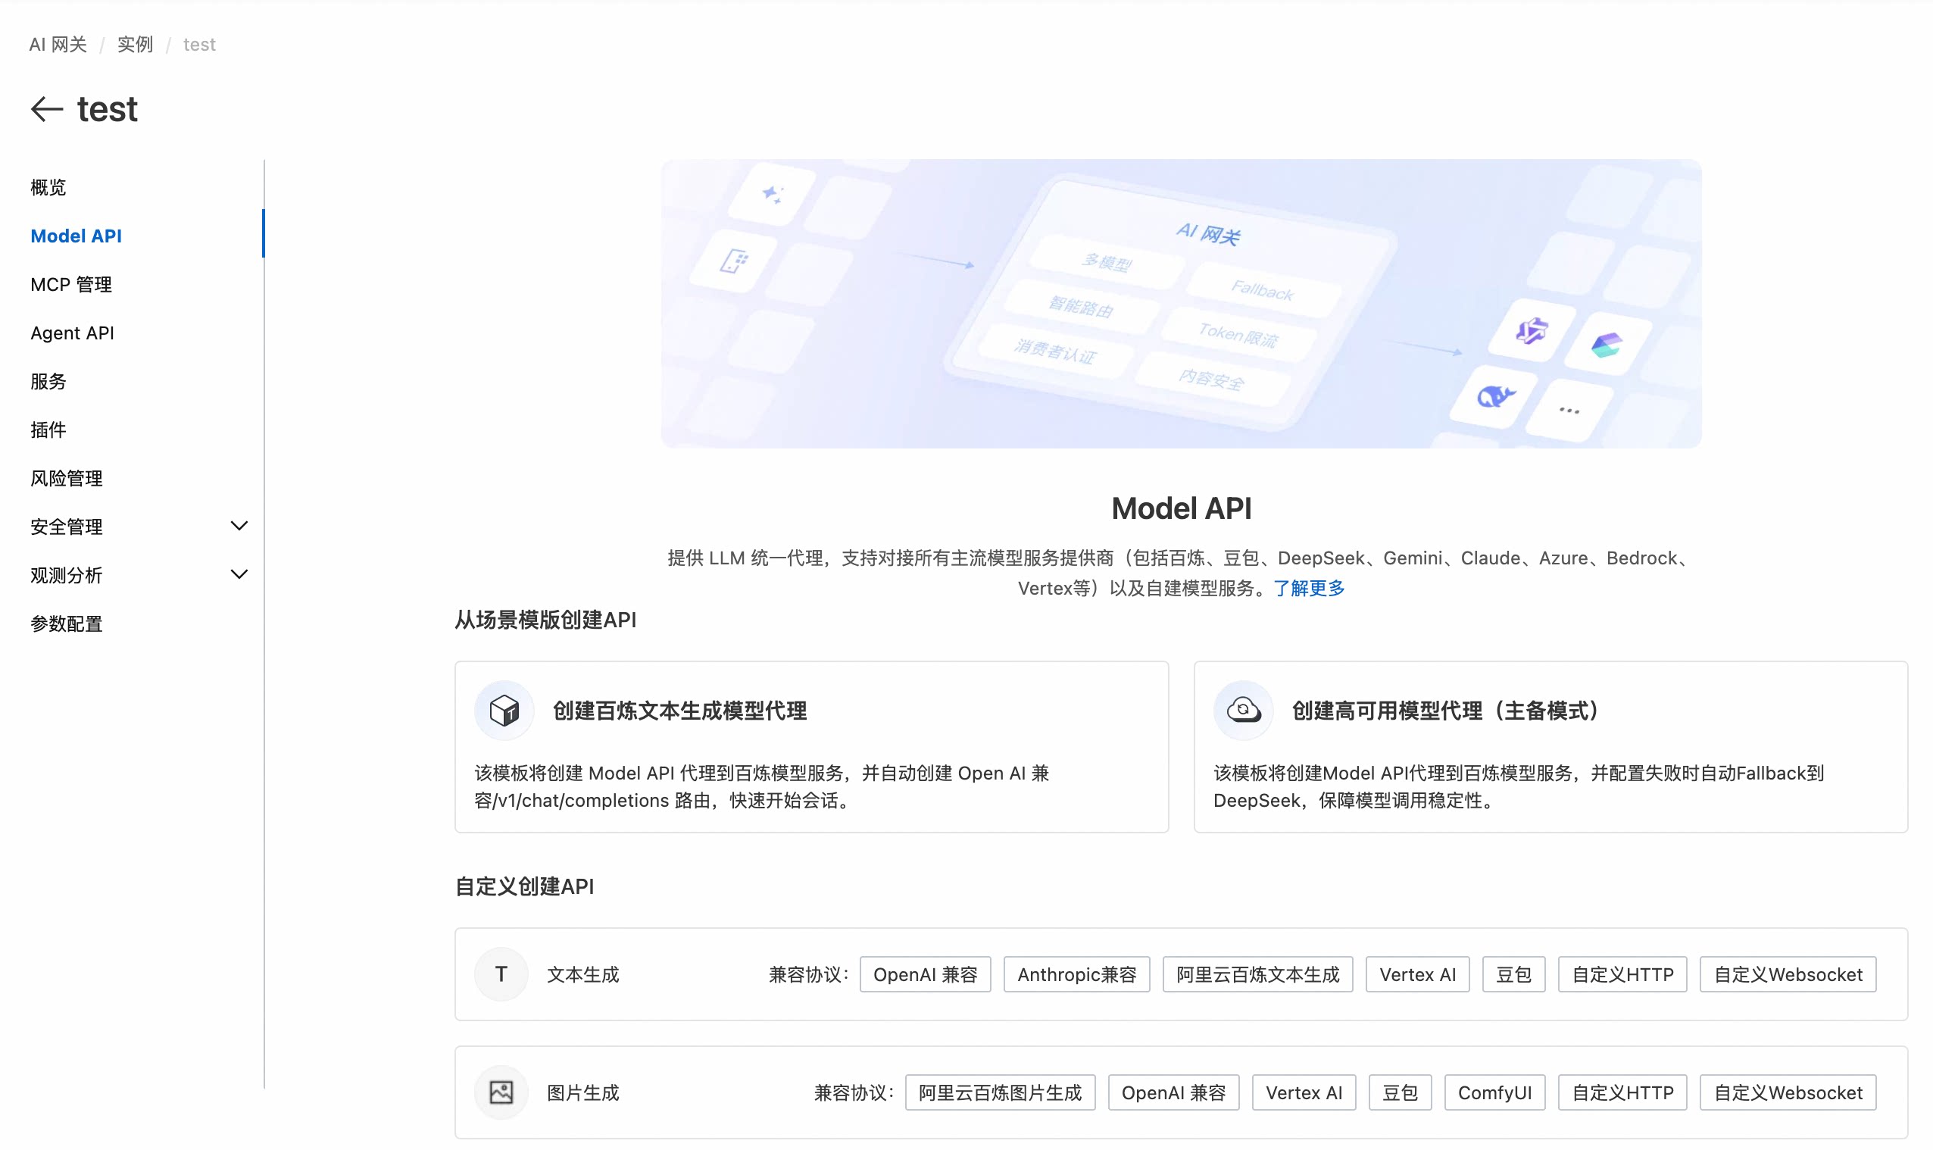1933x1150 pixels.
Task: Select 阿里云百炼图片生成 protocol
Action: click(x=999, y=1092)
